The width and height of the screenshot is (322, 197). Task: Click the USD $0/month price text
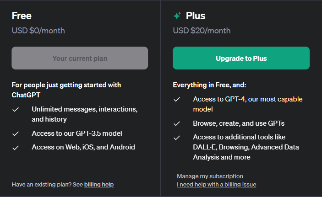point(38,31)
